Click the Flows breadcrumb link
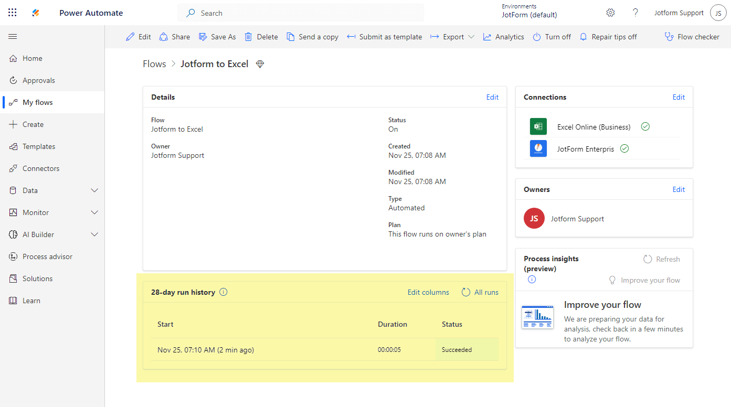This screenshot has height=407, width=731. point(154,64)
